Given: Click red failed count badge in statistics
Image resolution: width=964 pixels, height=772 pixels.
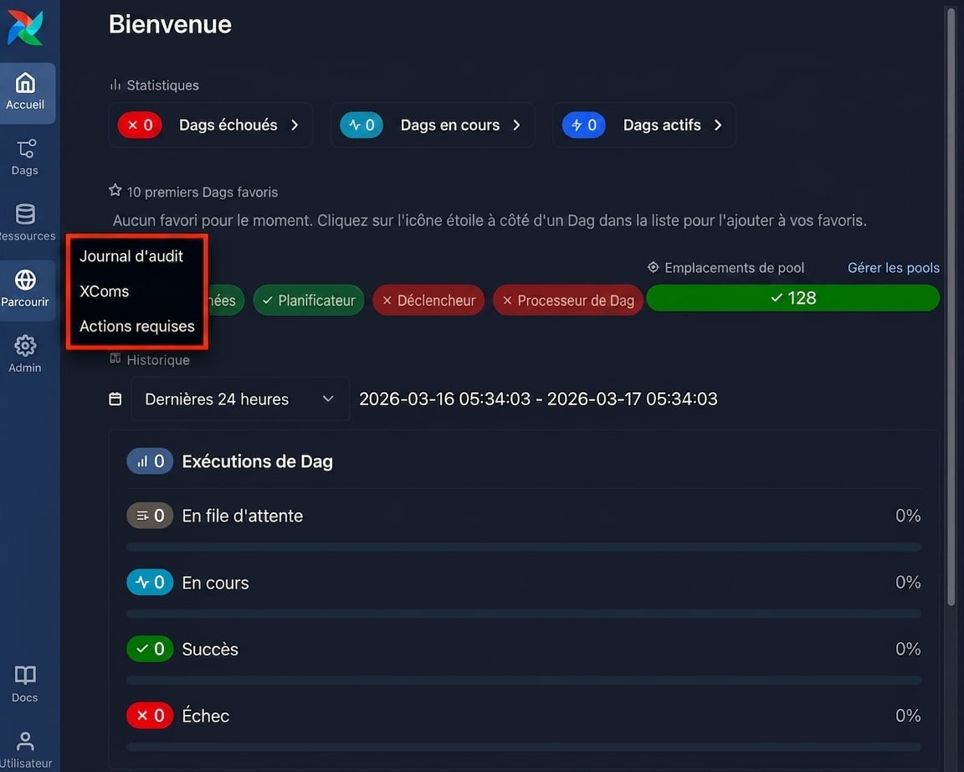Looking at the screenshot, I should [140, 125].
